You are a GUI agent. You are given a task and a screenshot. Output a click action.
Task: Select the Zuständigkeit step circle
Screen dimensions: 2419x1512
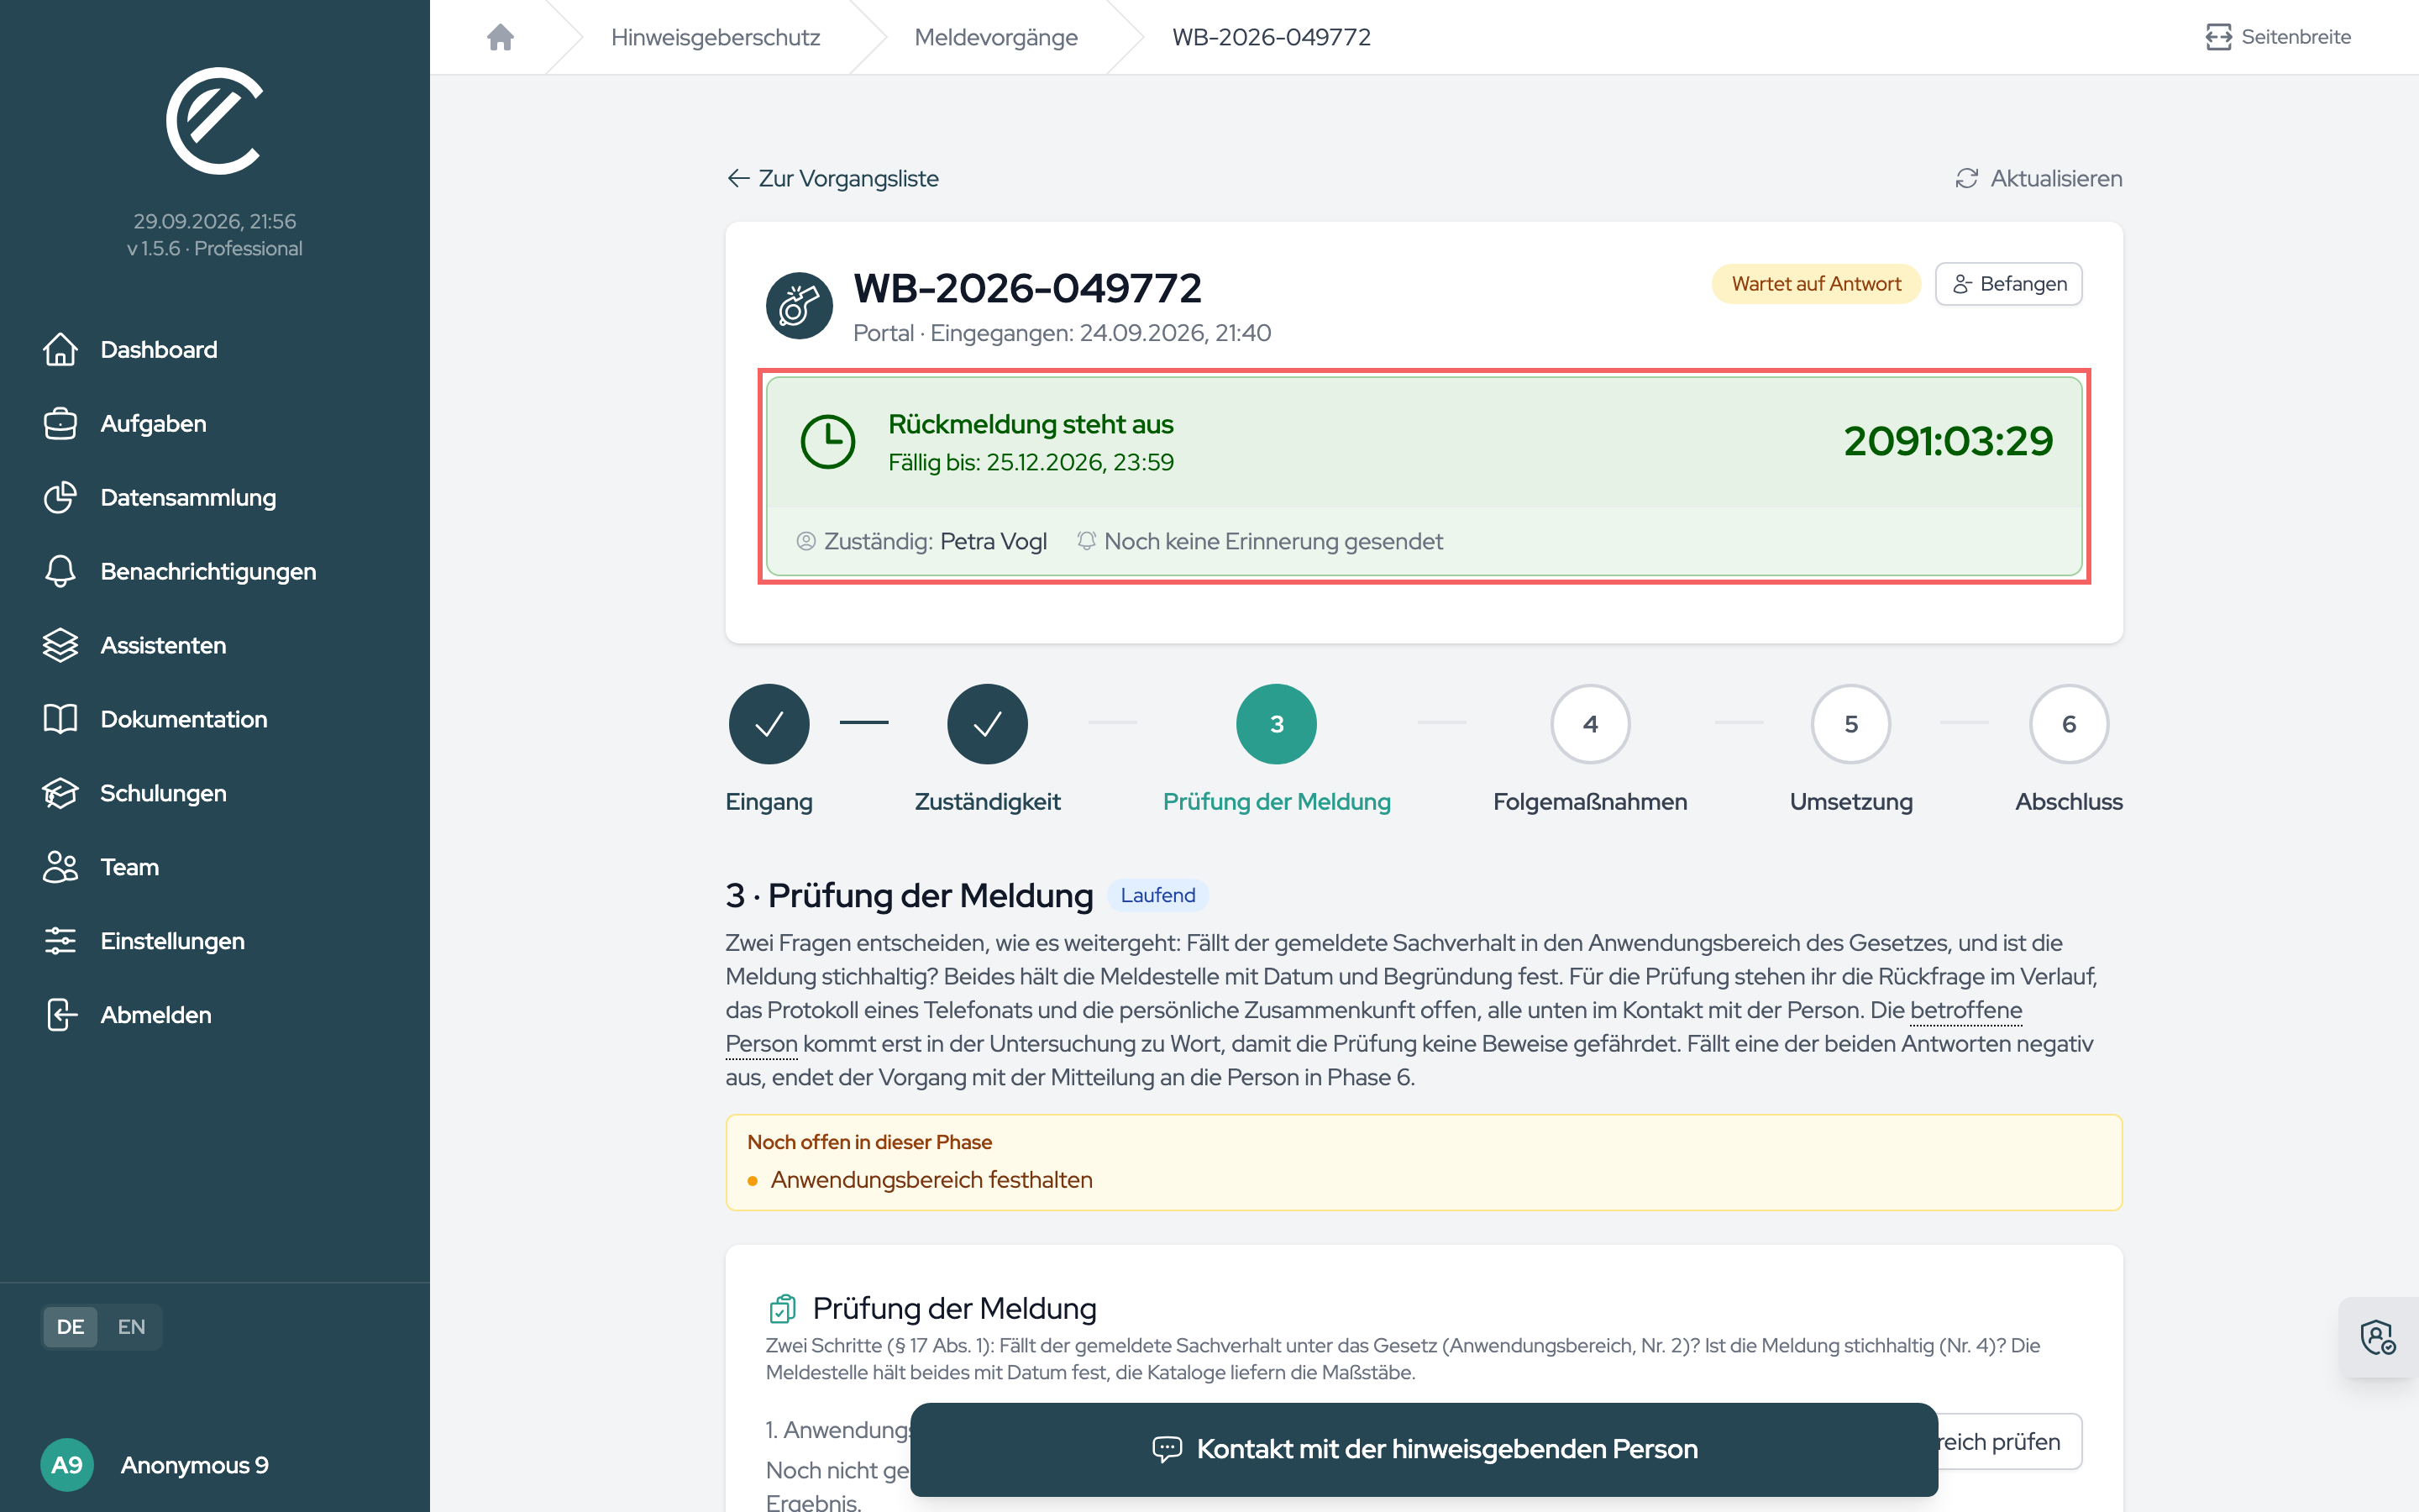pyautogui.click(x=987, y=724)
